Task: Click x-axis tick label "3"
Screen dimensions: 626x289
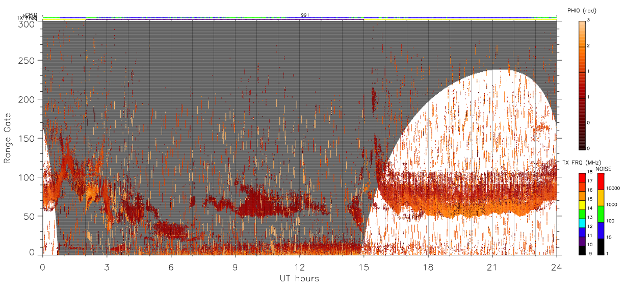Action: pos(107,267)
